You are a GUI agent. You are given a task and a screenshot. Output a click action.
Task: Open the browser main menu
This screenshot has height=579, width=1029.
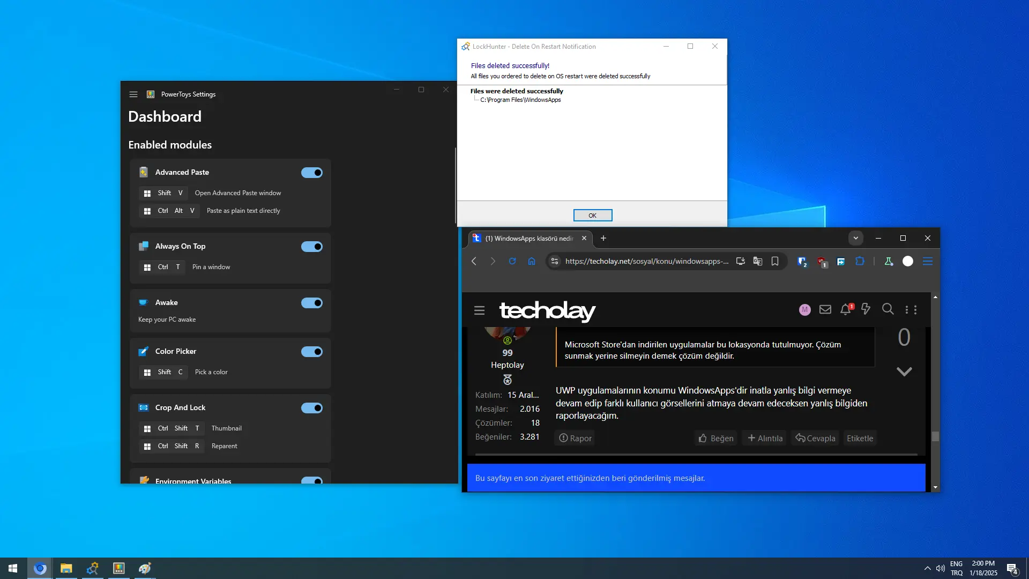click(928, 261)
